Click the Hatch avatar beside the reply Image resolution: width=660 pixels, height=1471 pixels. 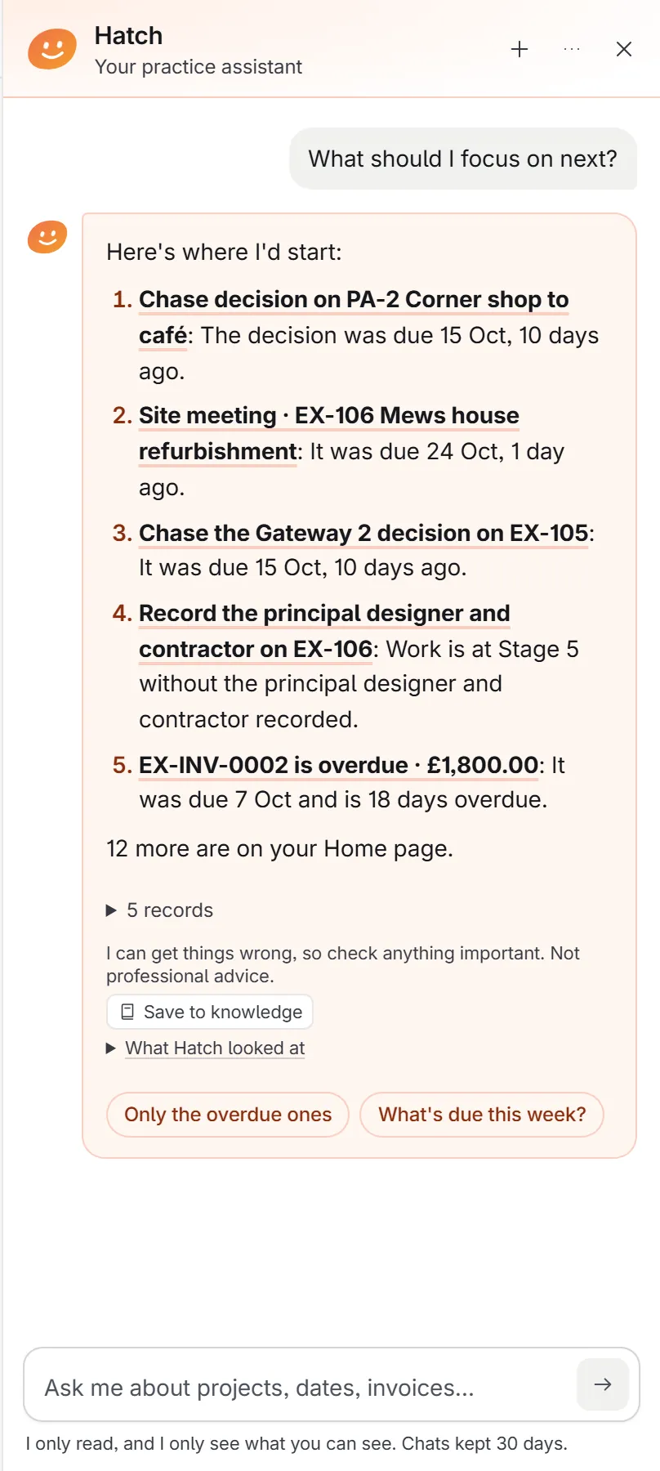point(47,237)
